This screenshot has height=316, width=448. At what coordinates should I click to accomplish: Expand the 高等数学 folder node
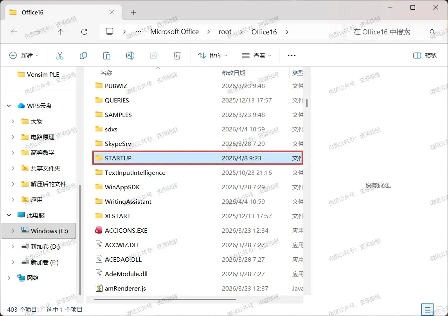click(13, 153)
